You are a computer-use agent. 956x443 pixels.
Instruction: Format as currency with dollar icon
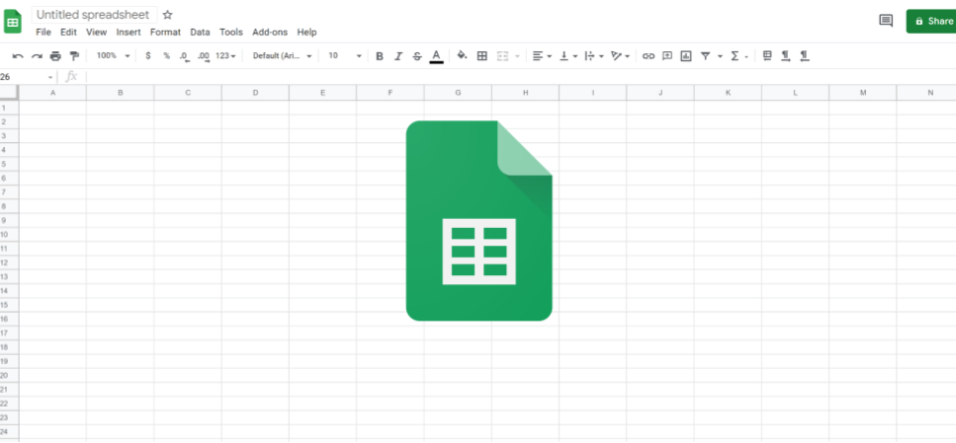click(148, 56)
